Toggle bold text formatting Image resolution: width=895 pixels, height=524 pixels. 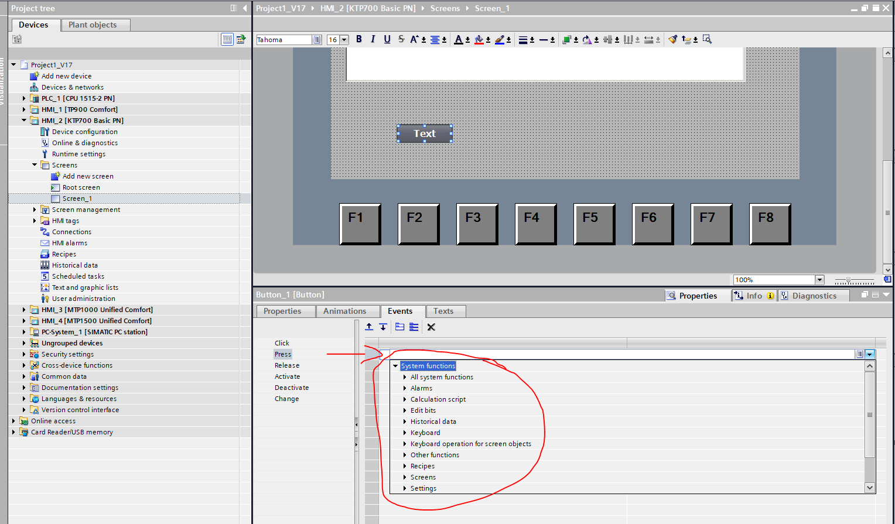(359, 39)
